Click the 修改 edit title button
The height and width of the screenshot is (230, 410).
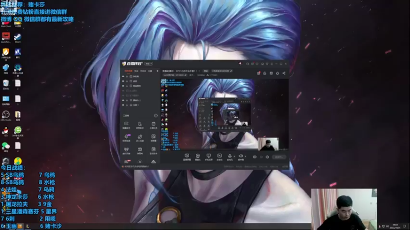[x=206, y=71]
